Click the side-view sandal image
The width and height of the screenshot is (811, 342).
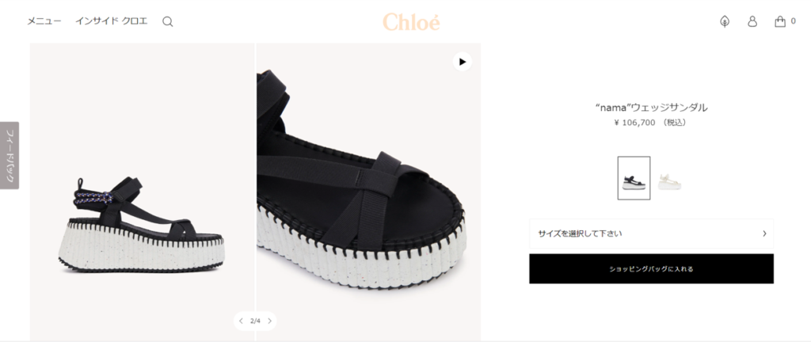(x=142, y=192)
